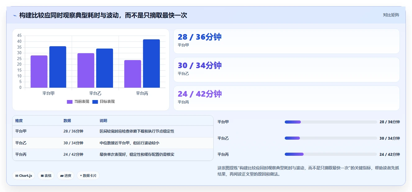Click the 对比矩阵 label
This screenshot has width=412, height=192.
coord(391,15)
